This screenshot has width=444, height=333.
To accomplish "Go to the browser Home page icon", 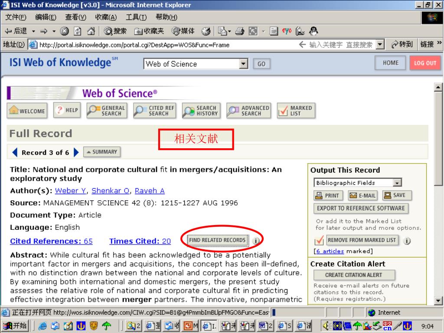I will click(91, 31).
